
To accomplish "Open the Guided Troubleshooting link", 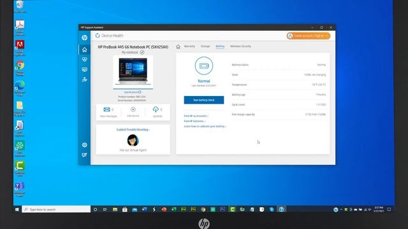I will click(133, 130).
